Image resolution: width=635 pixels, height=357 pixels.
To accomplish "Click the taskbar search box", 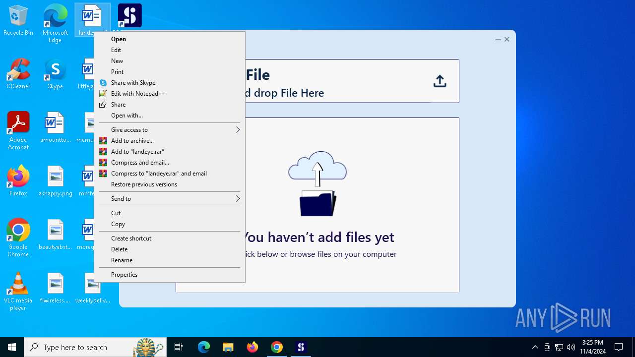I will [95, 347].
